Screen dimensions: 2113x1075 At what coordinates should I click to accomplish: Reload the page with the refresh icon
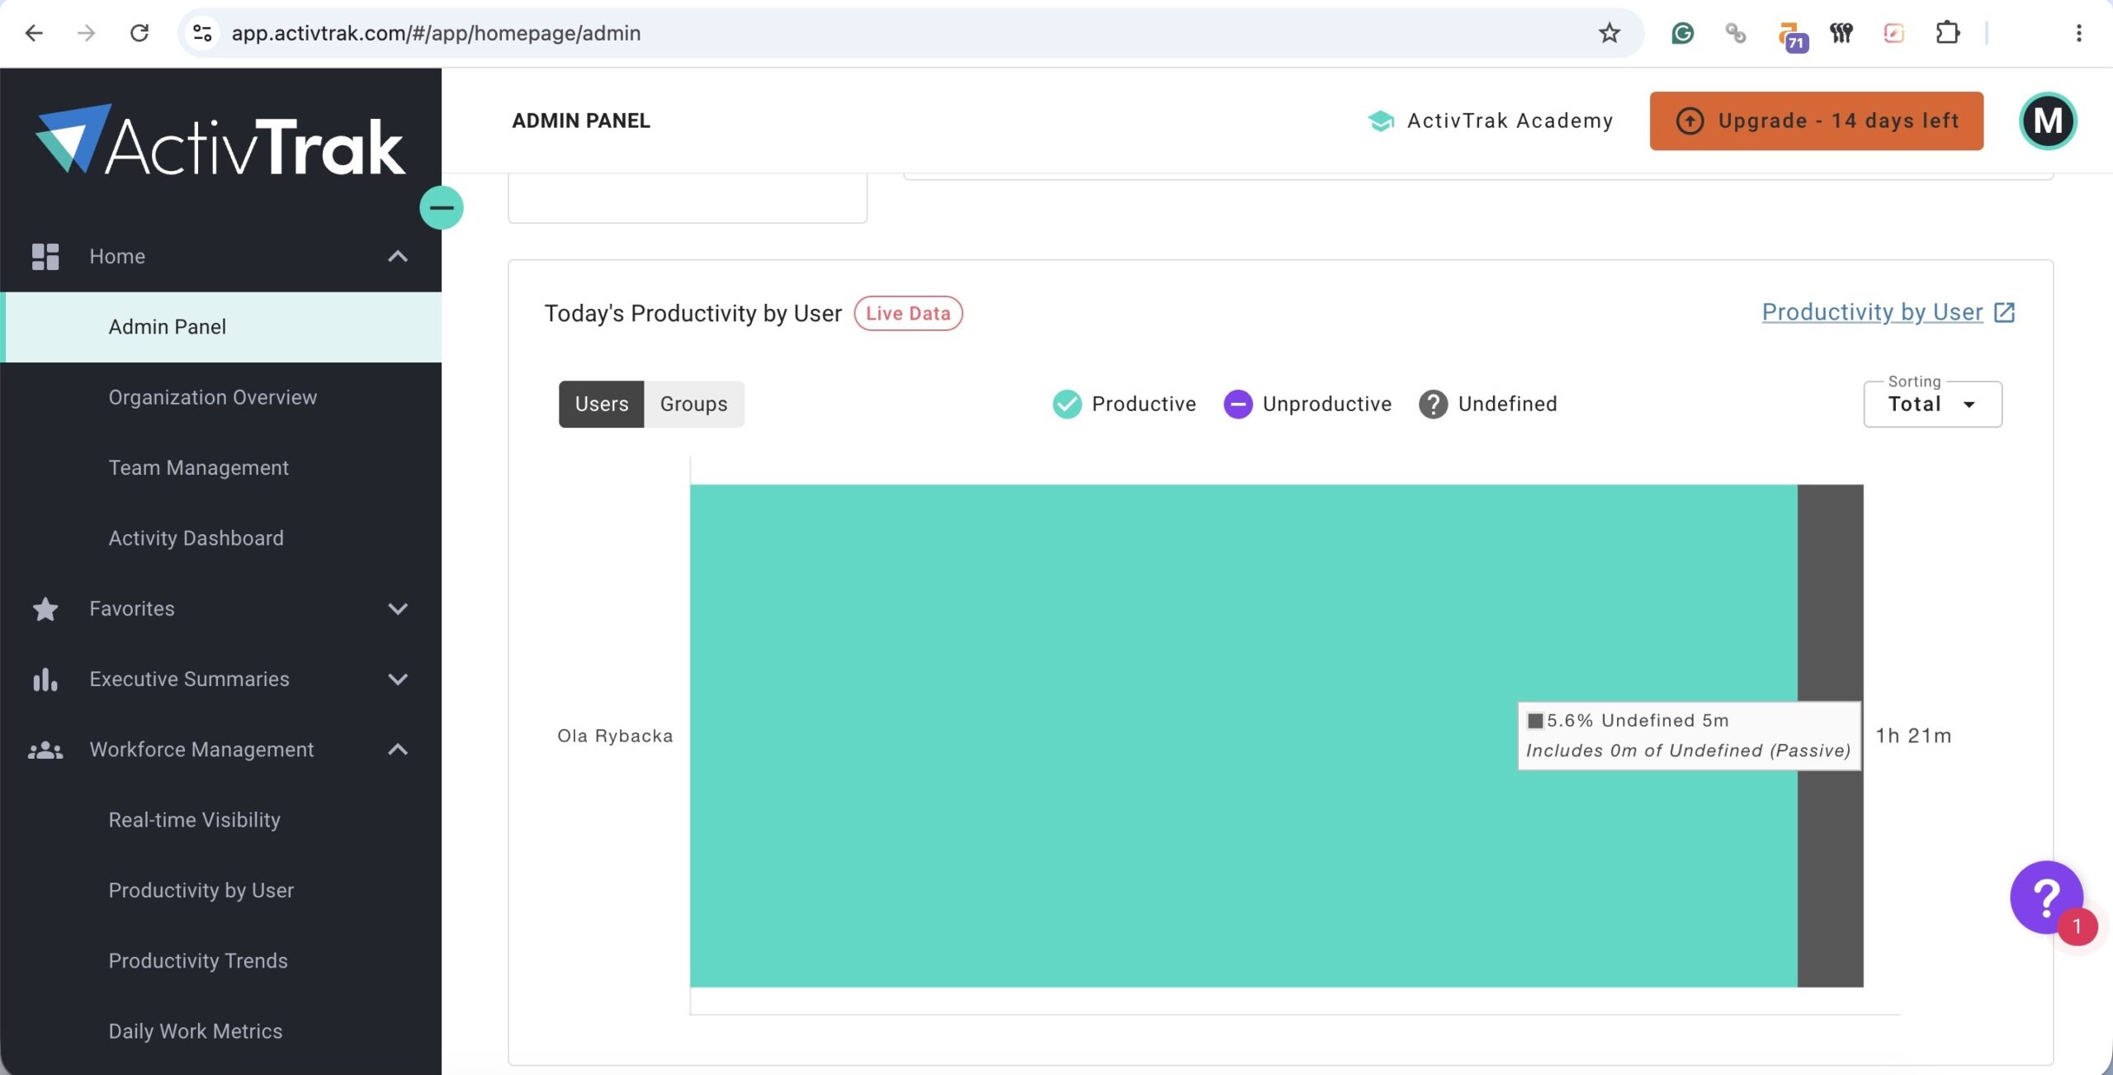139,33
